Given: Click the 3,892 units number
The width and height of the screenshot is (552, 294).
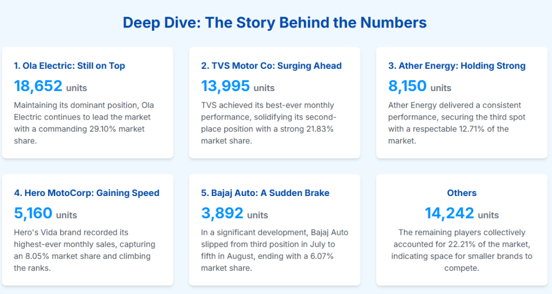Looking at the screenshot, I should [222, 213].
